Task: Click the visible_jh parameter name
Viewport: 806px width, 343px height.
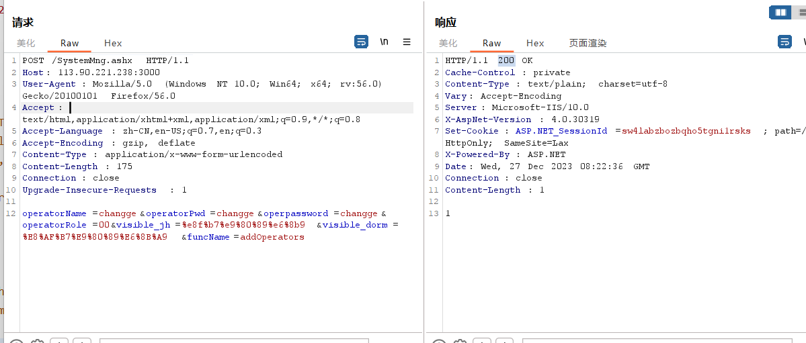Action: [x=144, y=226]
